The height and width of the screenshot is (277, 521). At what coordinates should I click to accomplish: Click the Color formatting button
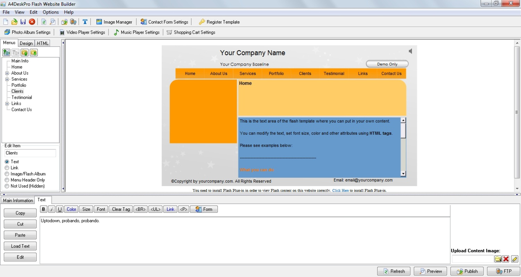[x=71, y=209]
